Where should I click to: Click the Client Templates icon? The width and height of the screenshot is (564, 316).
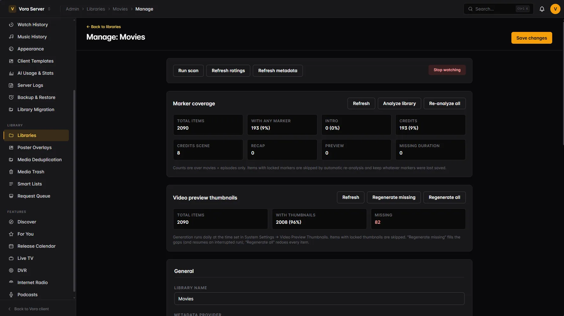11,61
